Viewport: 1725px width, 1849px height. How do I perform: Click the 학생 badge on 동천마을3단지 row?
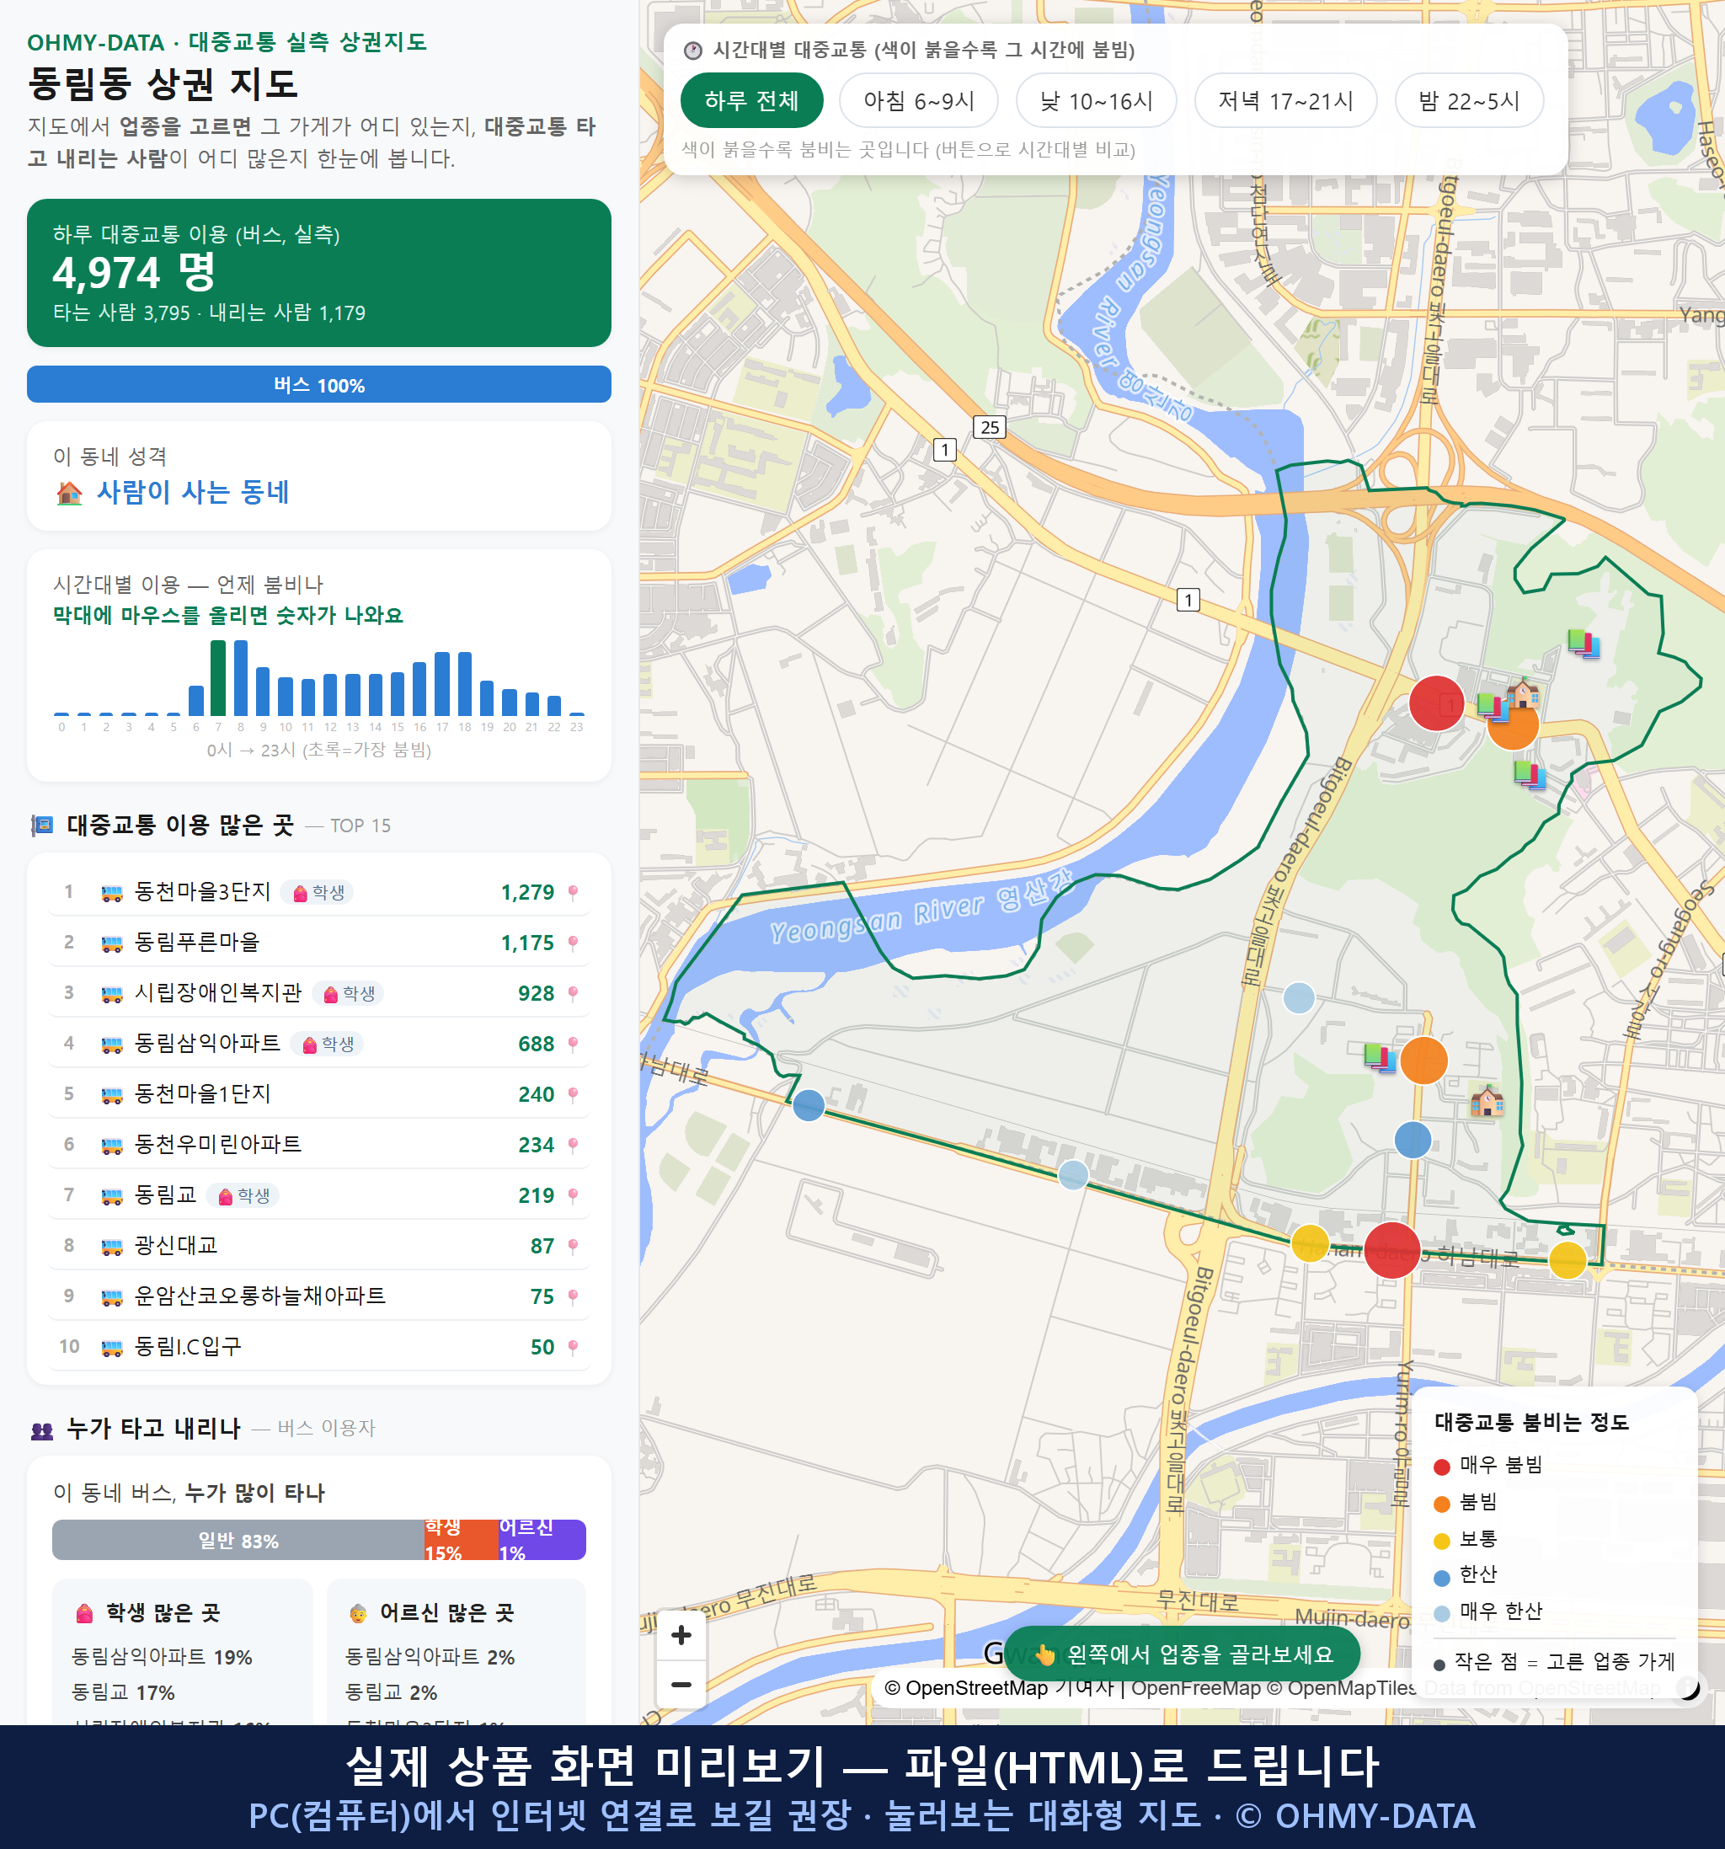point(317,893)
